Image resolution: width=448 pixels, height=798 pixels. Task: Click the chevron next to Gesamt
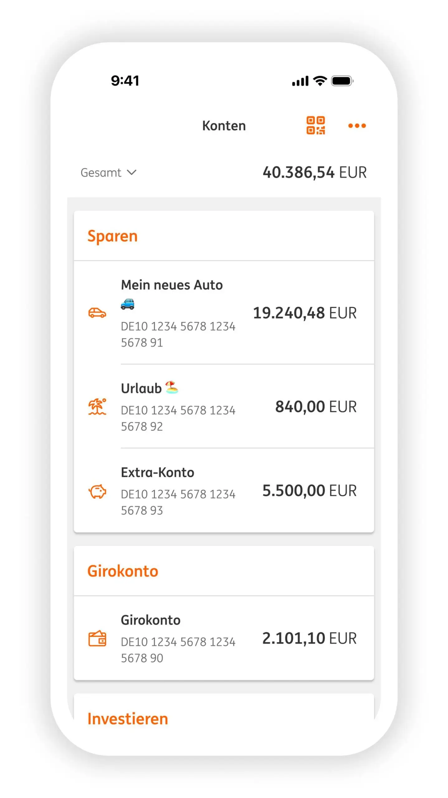[132, 172]
